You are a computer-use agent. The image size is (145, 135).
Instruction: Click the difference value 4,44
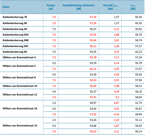point(116,114)
